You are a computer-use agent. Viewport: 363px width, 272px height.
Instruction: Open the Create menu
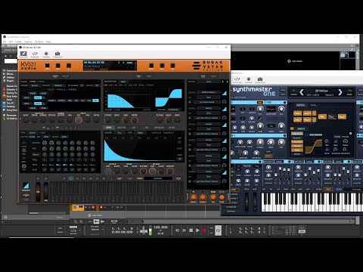pos(18,42)
